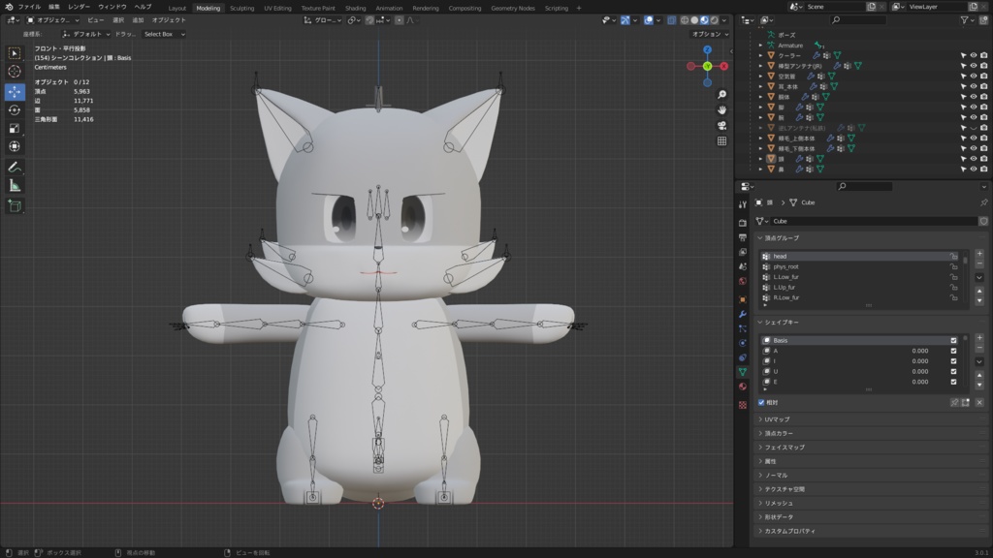Image resolution: width=993 pixels, height=558 pixels.
Task: Open the Modifier properties wrench tab
Action: click(743, 314)
